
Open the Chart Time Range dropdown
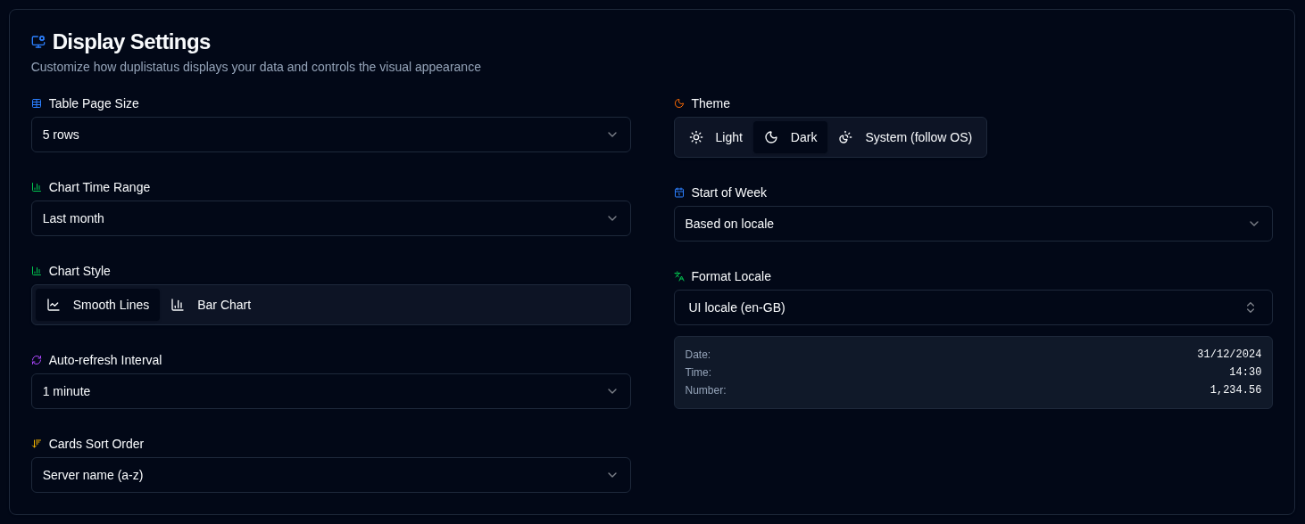point(331,218)
